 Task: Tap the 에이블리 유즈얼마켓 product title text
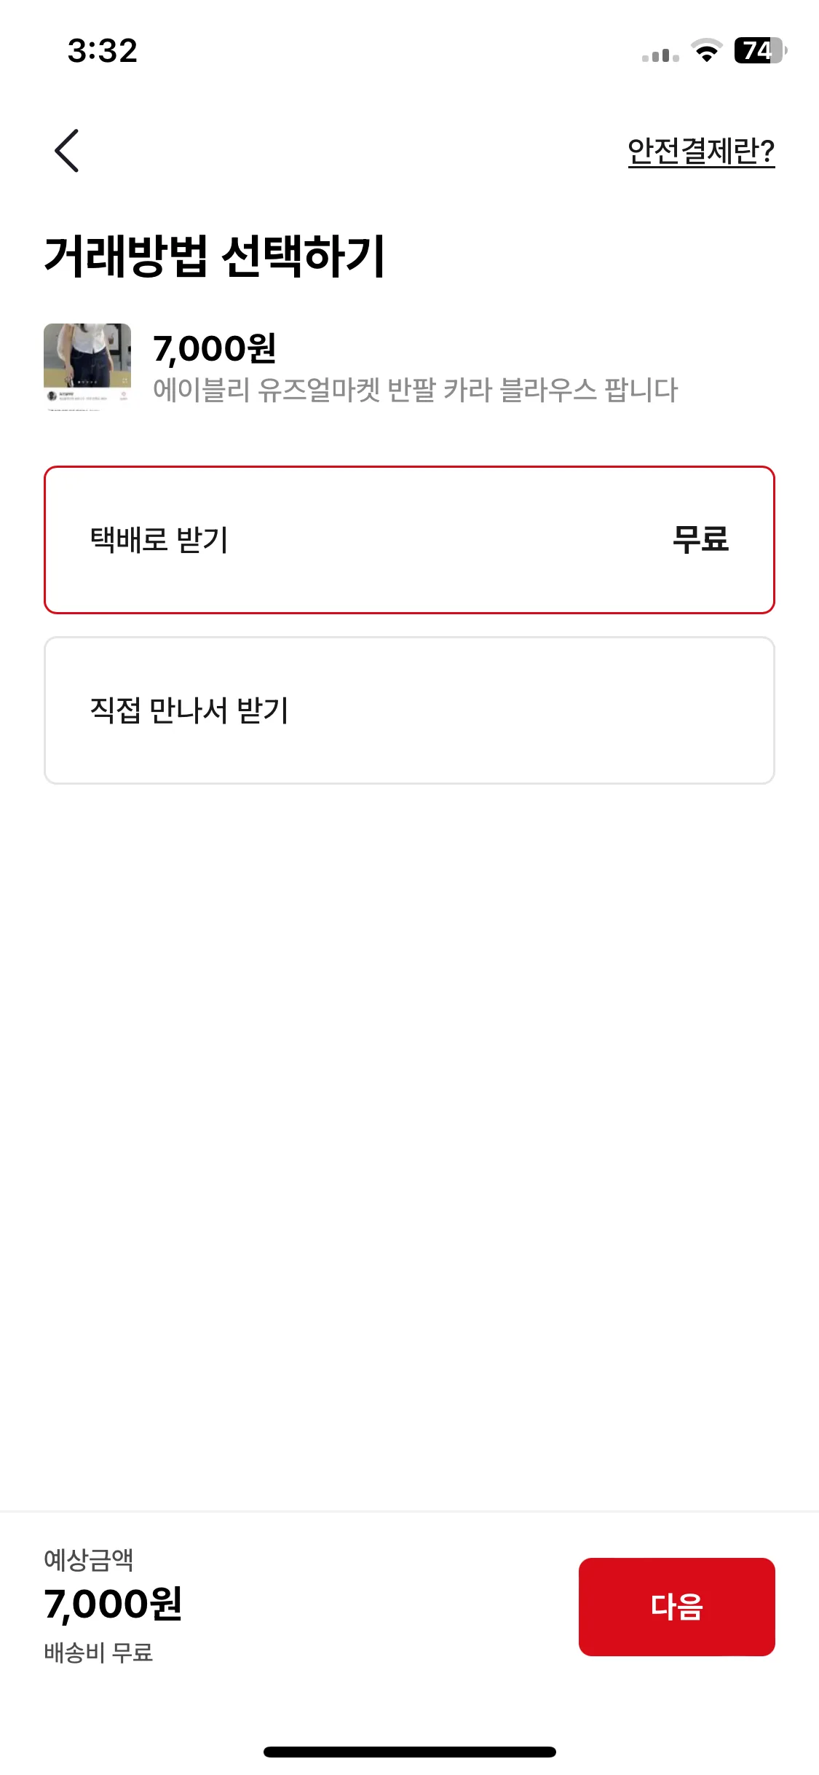click(415, 390)
